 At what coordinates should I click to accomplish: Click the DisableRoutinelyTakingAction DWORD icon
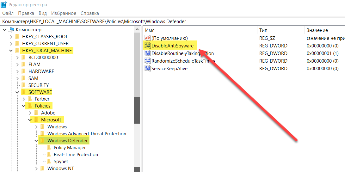(x=147, y=53)
